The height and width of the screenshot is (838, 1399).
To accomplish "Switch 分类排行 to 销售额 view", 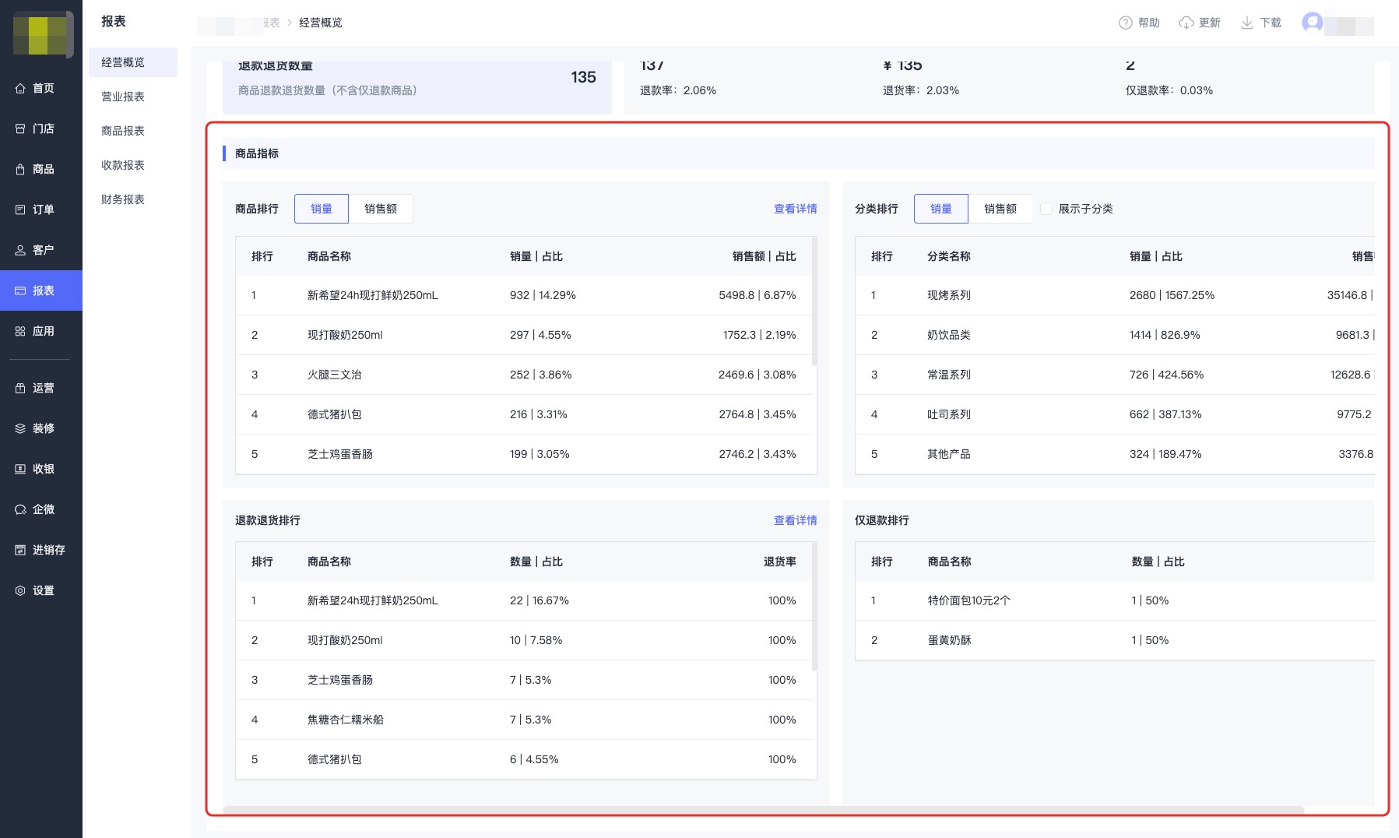I will (1000, 209).
